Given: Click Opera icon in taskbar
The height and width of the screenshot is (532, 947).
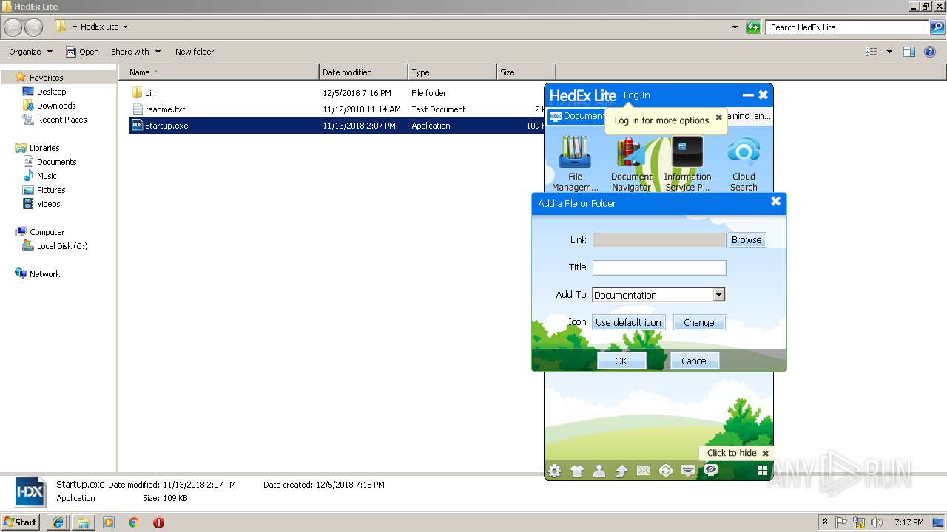Looking at the screenshot, I should click(x=158, y=522).
